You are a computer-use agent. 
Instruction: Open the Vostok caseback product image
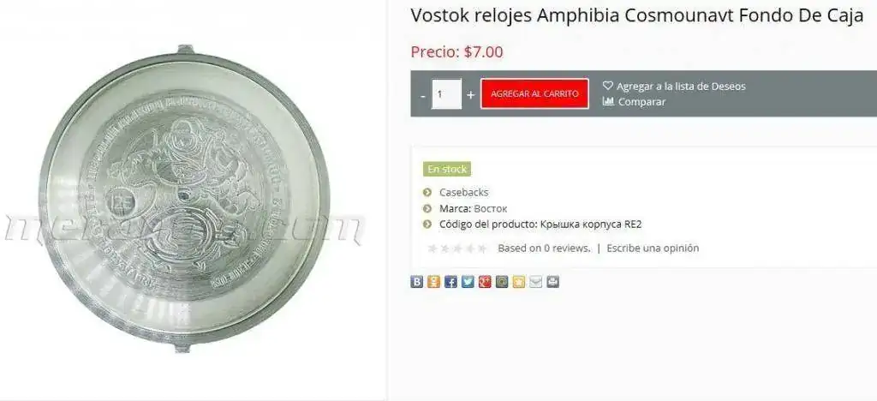pos(185,199)
